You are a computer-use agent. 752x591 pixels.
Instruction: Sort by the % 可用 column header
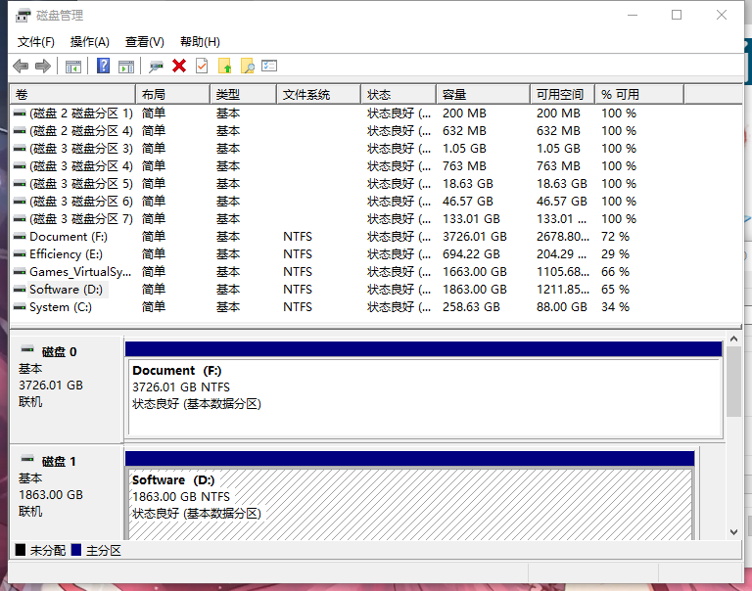pos(639,95)
